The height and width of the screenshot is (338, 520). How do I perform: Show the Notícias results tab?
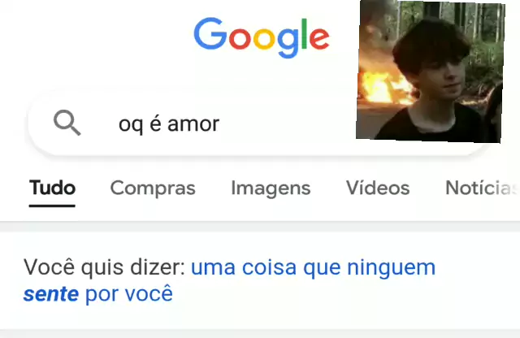pyautogui.click(x=483, y=188)
